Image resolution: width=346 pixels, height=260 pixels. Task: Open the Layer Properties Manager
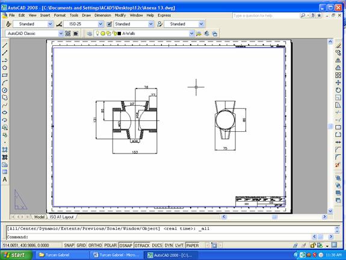[90, 34]
